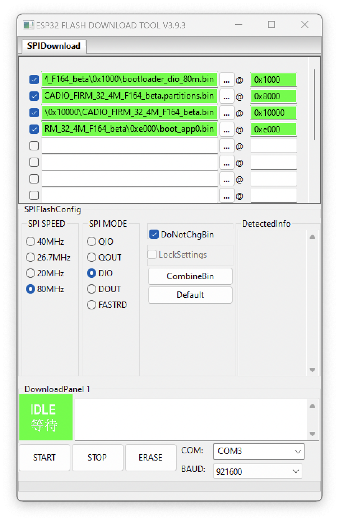Disable the DoNotChgBin option
Screen dimensions: 339x521
pos(154,234)
